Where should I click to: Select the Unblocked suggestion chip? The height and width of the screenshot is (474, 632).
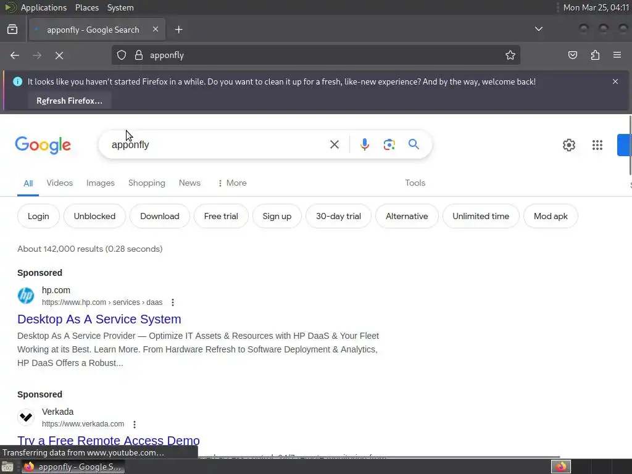tap(94, 216)
